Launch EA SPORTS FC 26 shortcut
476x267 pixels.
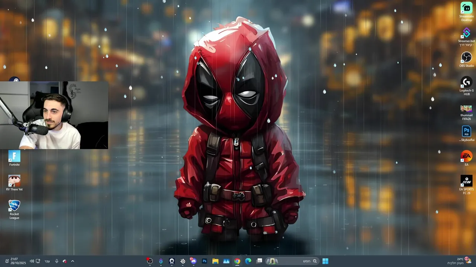pos(466,185)
